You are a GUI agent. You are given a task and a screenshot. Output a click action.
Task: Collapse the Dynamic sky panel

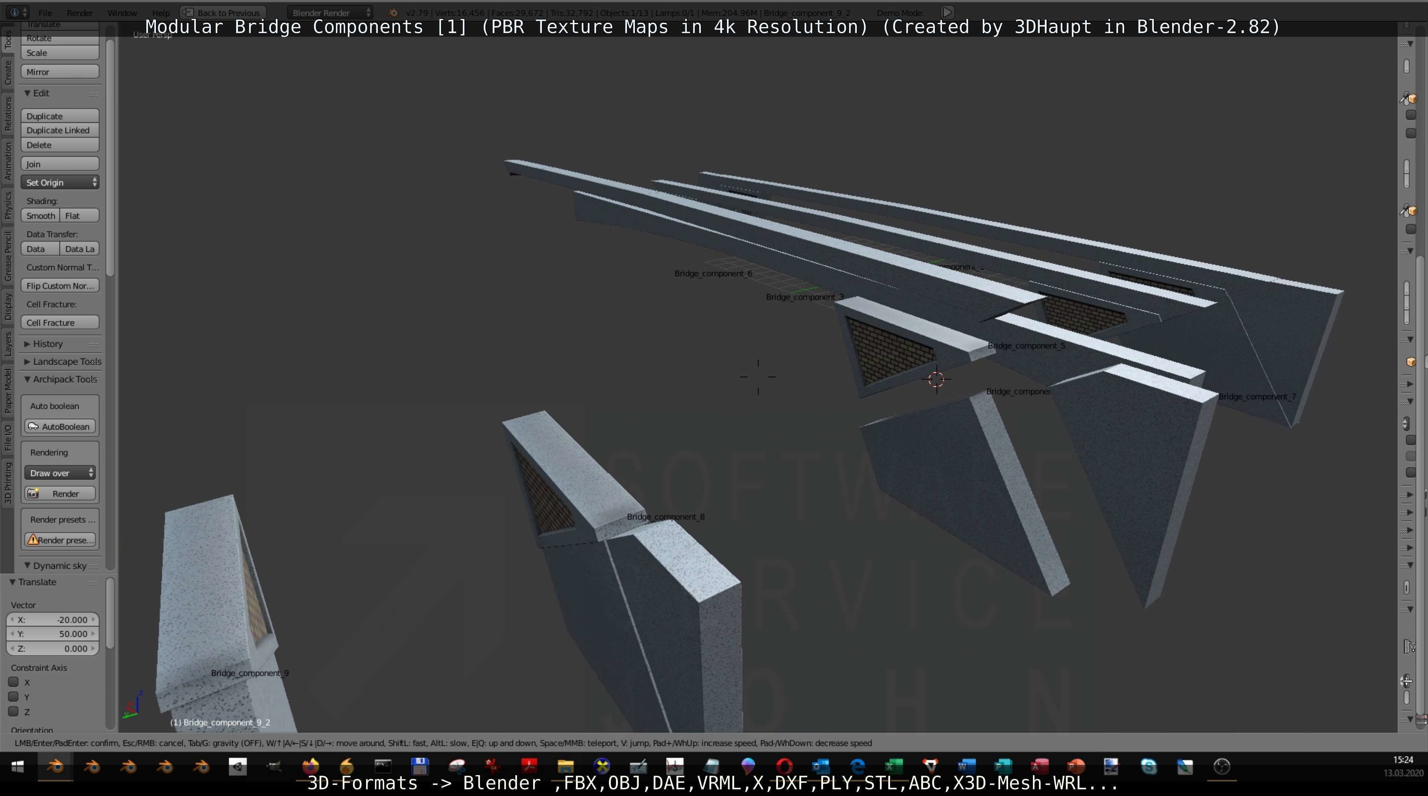(55, 565)
